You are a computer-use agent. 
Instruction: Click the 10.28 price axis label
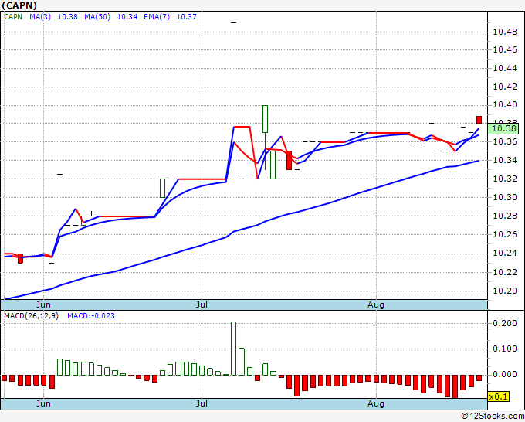(505, 216)
